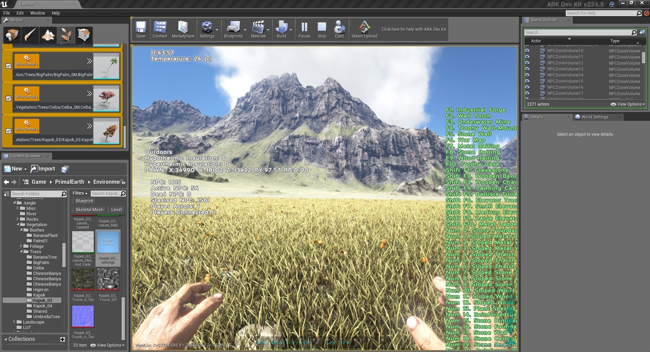This screenshot has width=650, height=352.
Task: Click the Steam Upload icon
Action: 364,29
